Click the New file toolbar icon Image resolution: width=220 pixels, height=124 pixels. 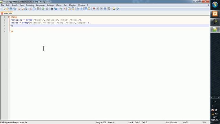[4, 9]
